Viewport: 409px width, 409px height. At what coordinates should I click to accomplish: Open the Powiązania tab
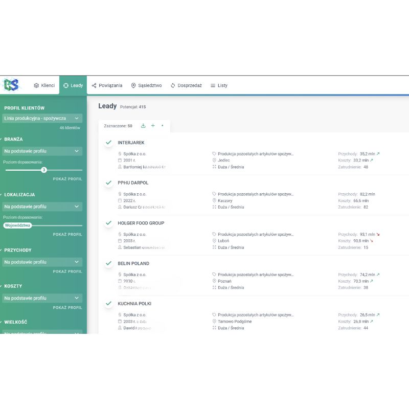107,85
